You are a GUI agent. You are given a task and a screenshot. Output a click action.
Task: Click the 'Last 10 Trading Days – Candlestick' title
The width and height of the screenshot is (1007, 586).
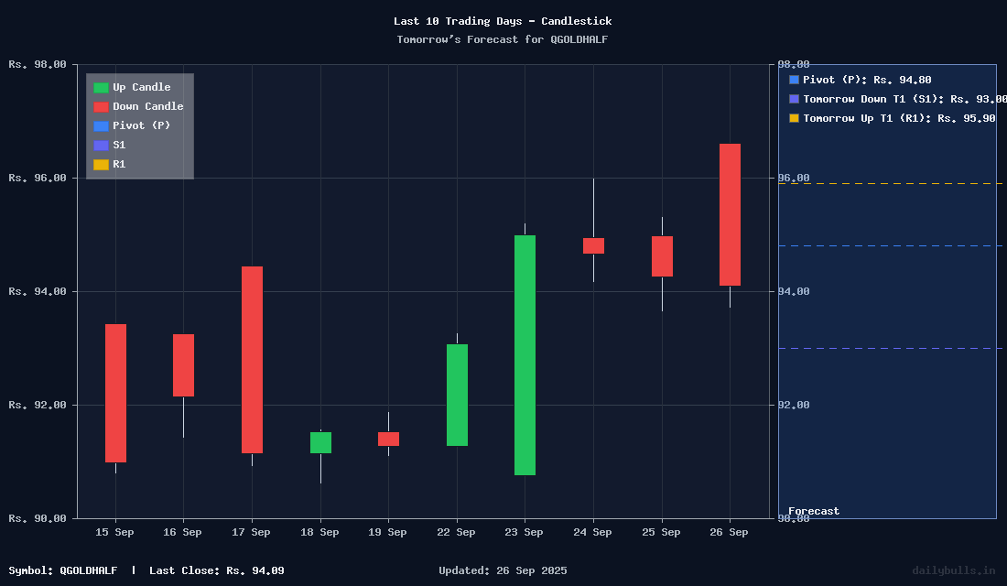point(503,21)
